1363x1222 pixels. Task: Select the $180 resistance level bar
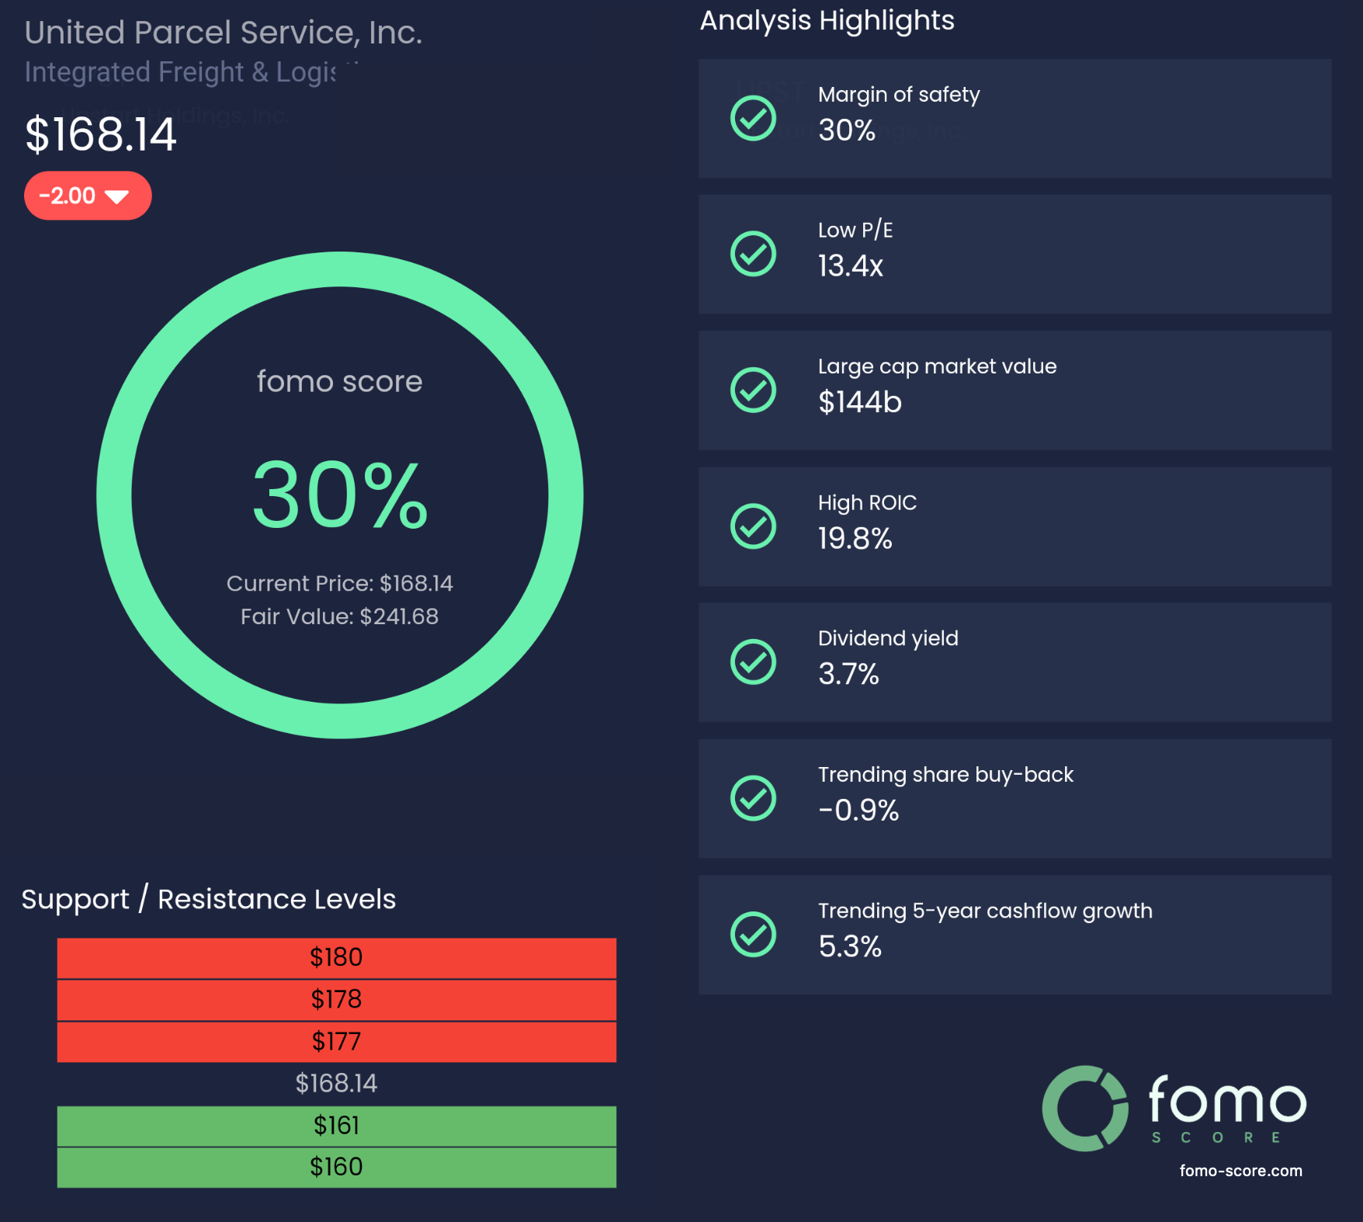point(336,957)
